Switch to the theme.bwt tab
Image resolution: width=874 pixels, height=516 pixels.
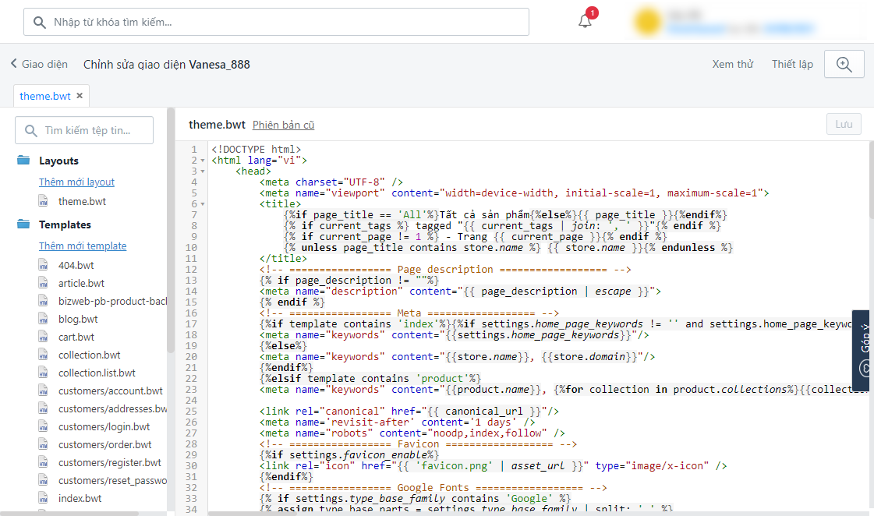pos(45,96)
